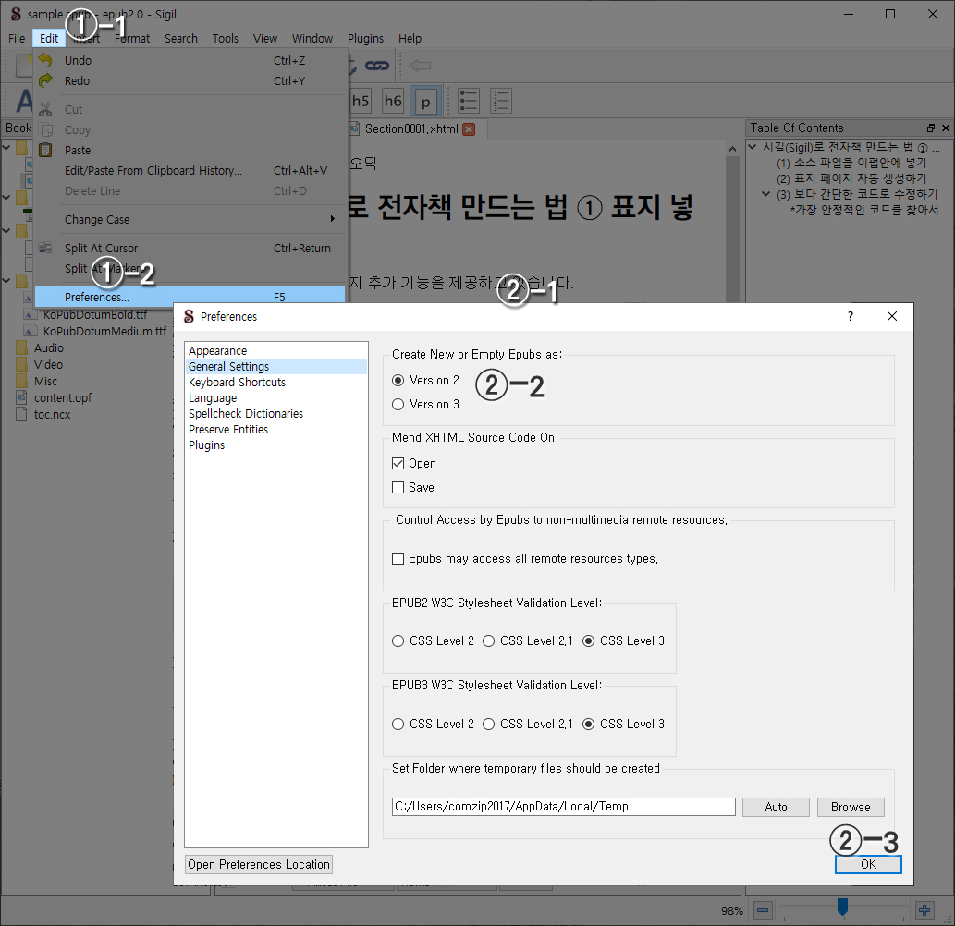Viewport: 955px width, 926px height.
Task: Collapse the top TOC entry 시길(Sigil)로 전자책
Action: [753, 147]
